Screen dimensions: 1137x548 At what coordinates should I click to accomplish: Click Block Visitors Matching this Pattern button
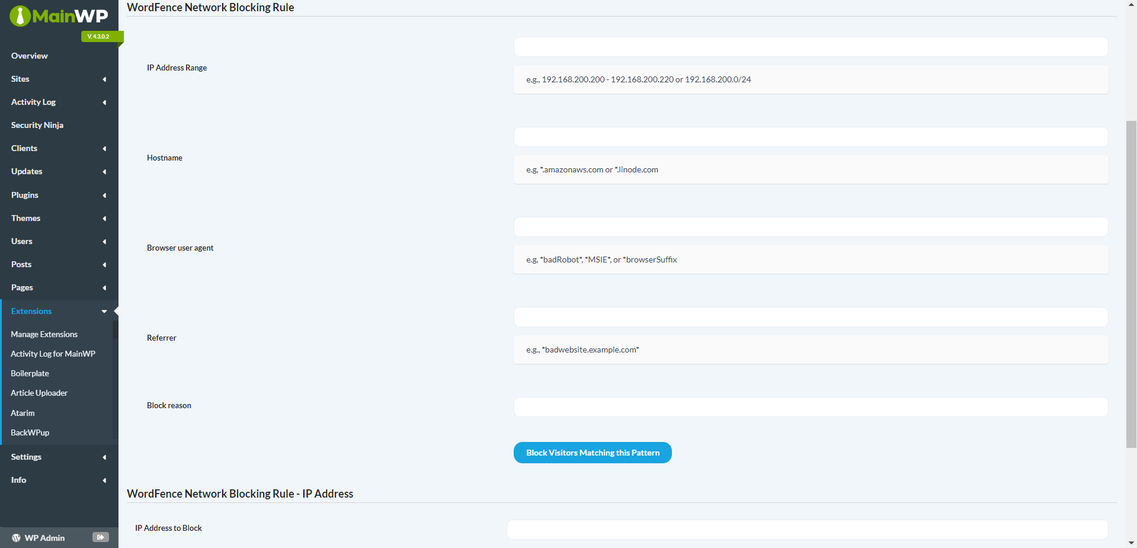pyautogui.click(x=592, y=453)
